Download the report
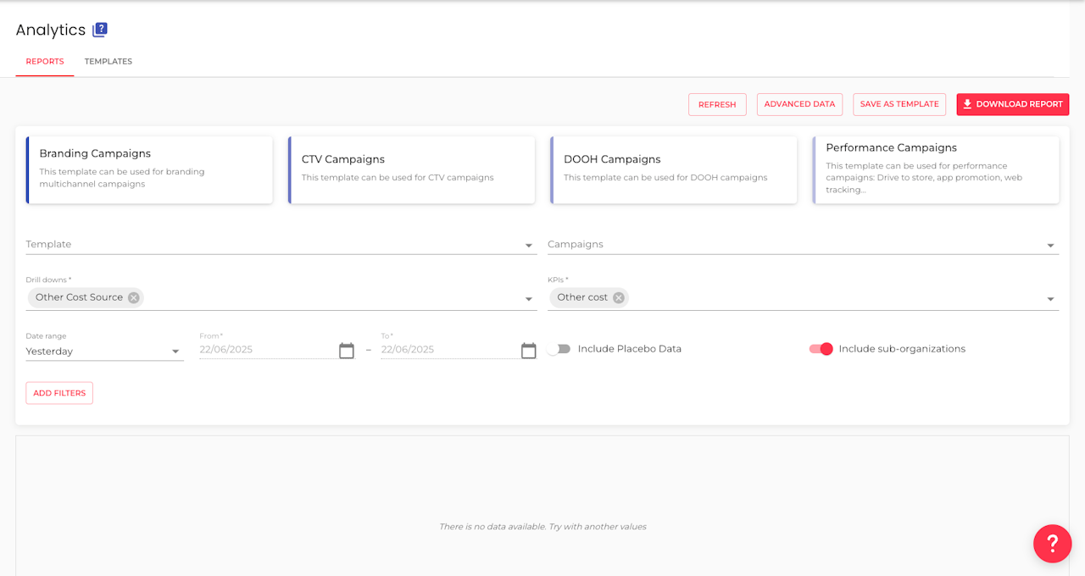Image resolution: width=1085 pixels, height=576 pixels. pyautogui.click(x=1012, y=104)
